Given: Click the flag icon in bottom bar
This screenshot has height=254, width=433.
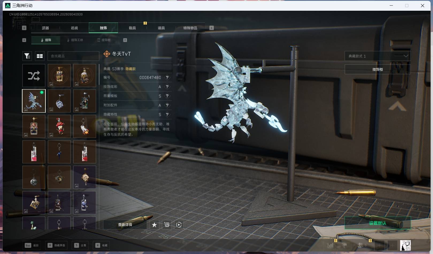Looking at the screenshot, I should (x=344, y=245).
